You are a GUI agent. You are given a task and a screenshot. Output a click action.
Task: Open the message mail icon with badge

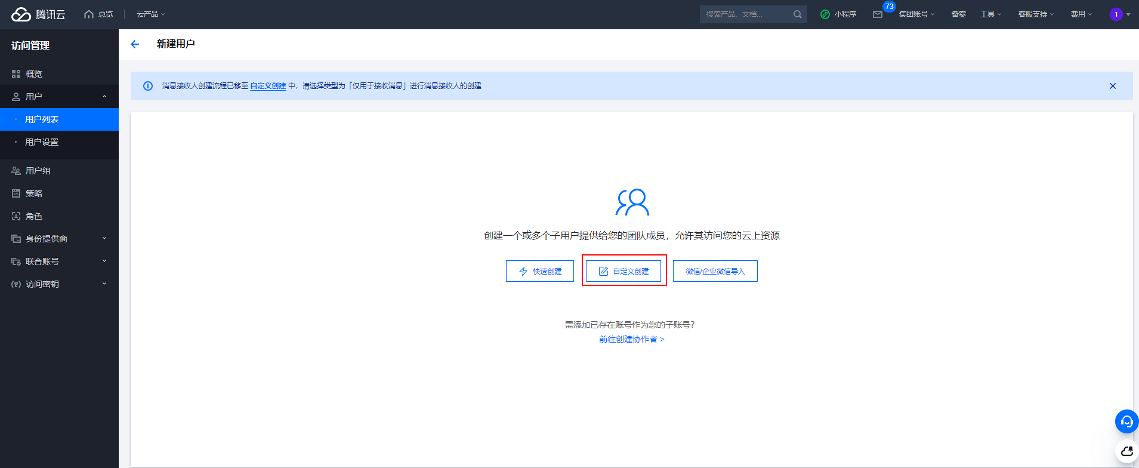point(878,14)
